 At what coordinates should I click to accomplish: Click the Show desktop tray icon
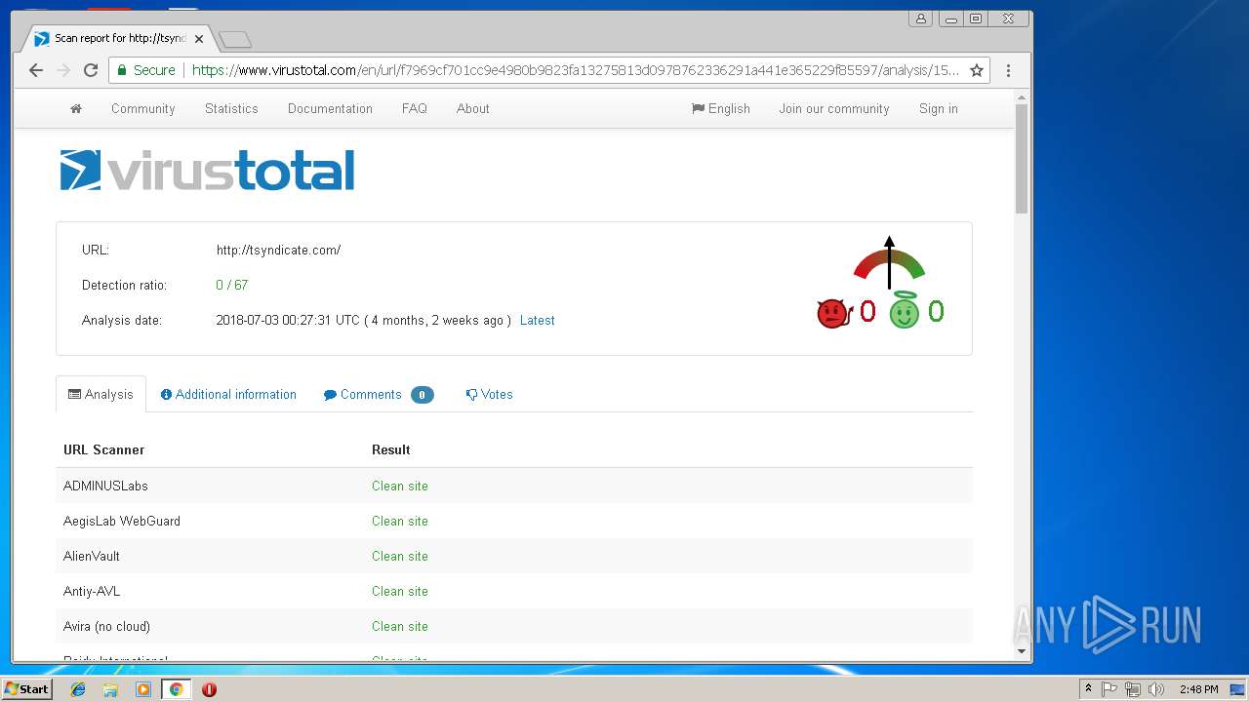click(1237, 689)
